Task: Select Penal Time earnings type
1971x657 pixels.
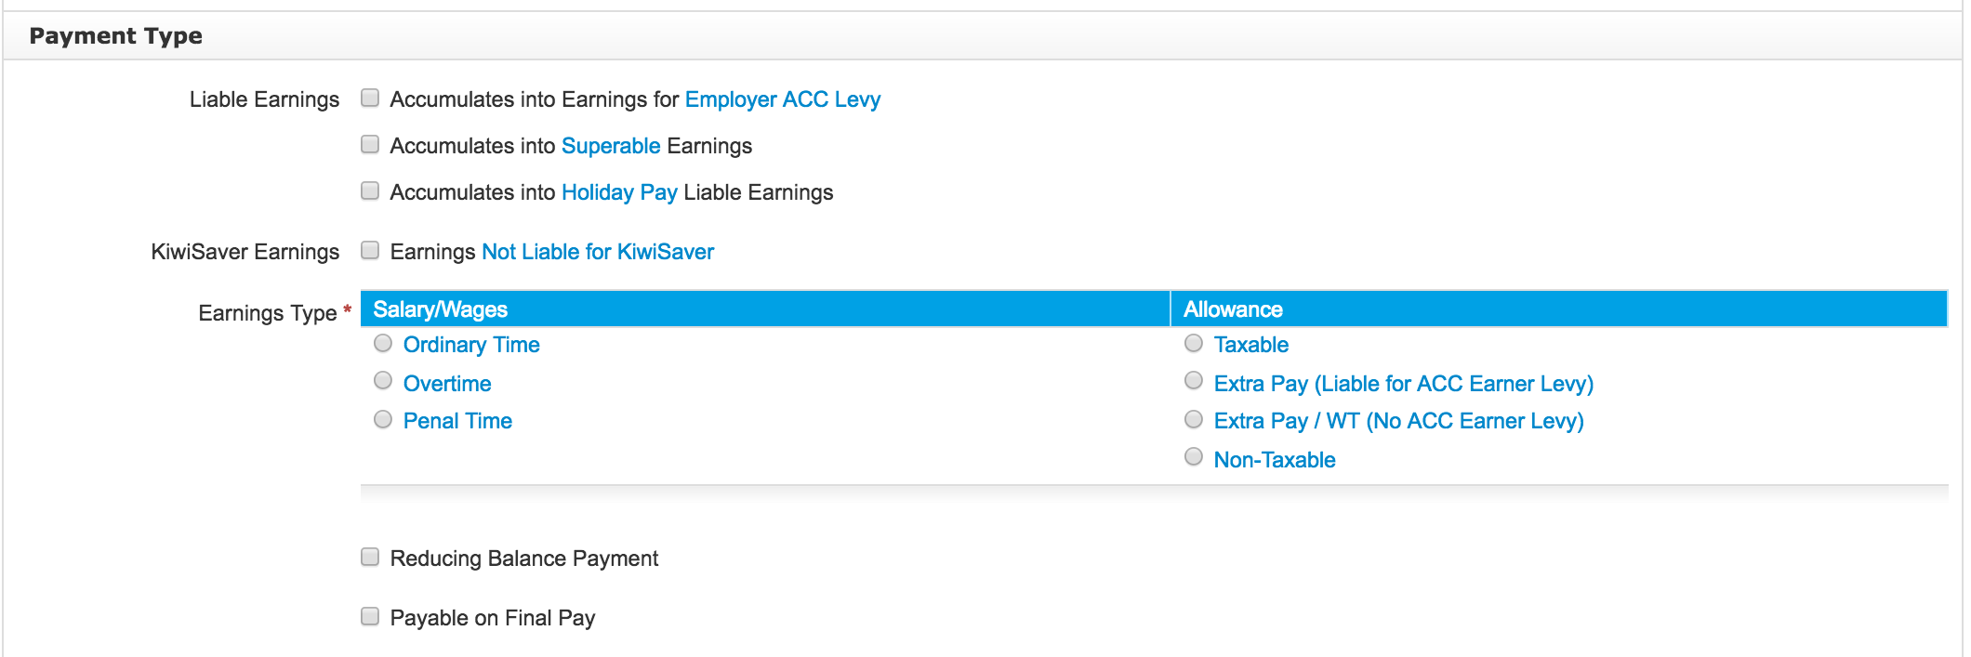Action: click(x=383, y=419)
